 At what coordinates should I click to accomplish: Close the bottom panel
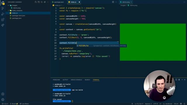(x=185, y=80)
